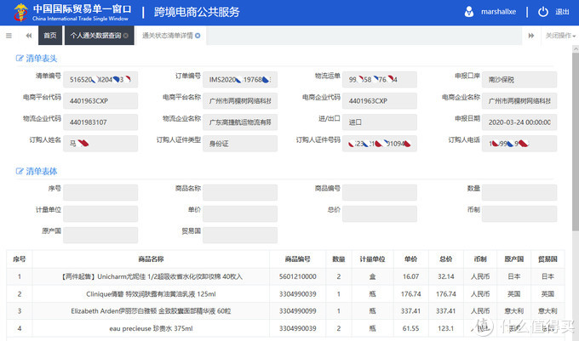Select the eau precieuse 珍贵水 375ml row name
Screen dimensions: 579x341
(x=151, y=328)
